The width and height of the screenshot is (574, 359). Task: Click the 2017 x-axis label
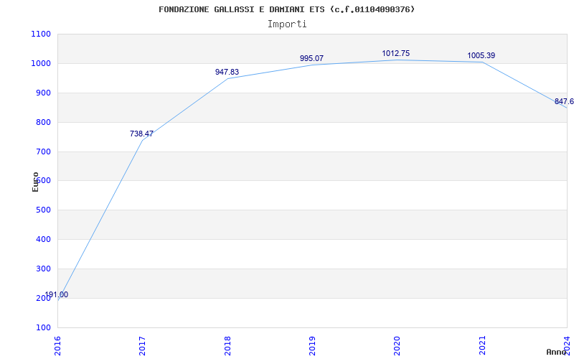[x=142, y=345]
